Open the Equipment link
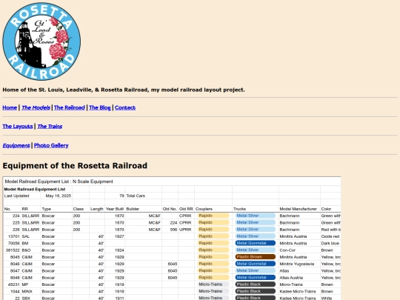Screen dimensions: 400x300 16,145
